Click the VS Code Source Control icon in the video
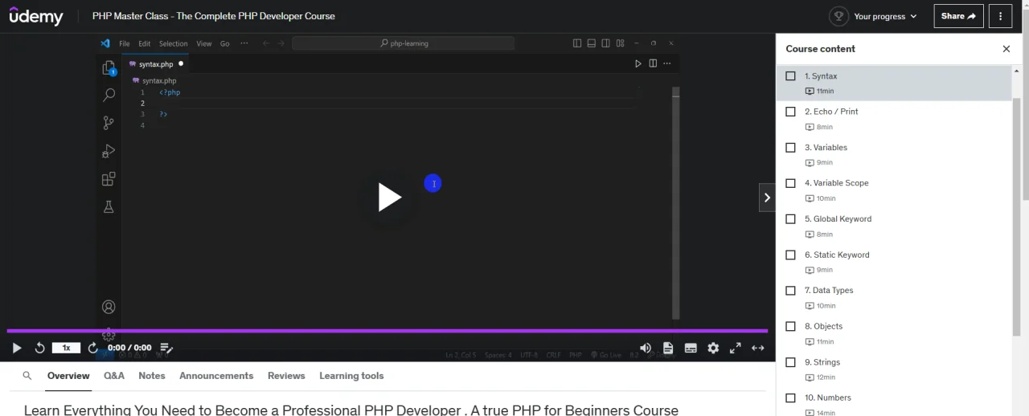This screenshot has height=416, width=1029. click(x=109, y=123)
